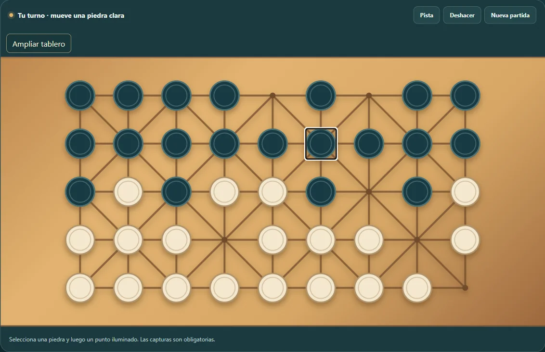The width and height of the screenshot is (545, 352).
Task: Click the dark stone in row two, column seven
Action: coord(369,144)
